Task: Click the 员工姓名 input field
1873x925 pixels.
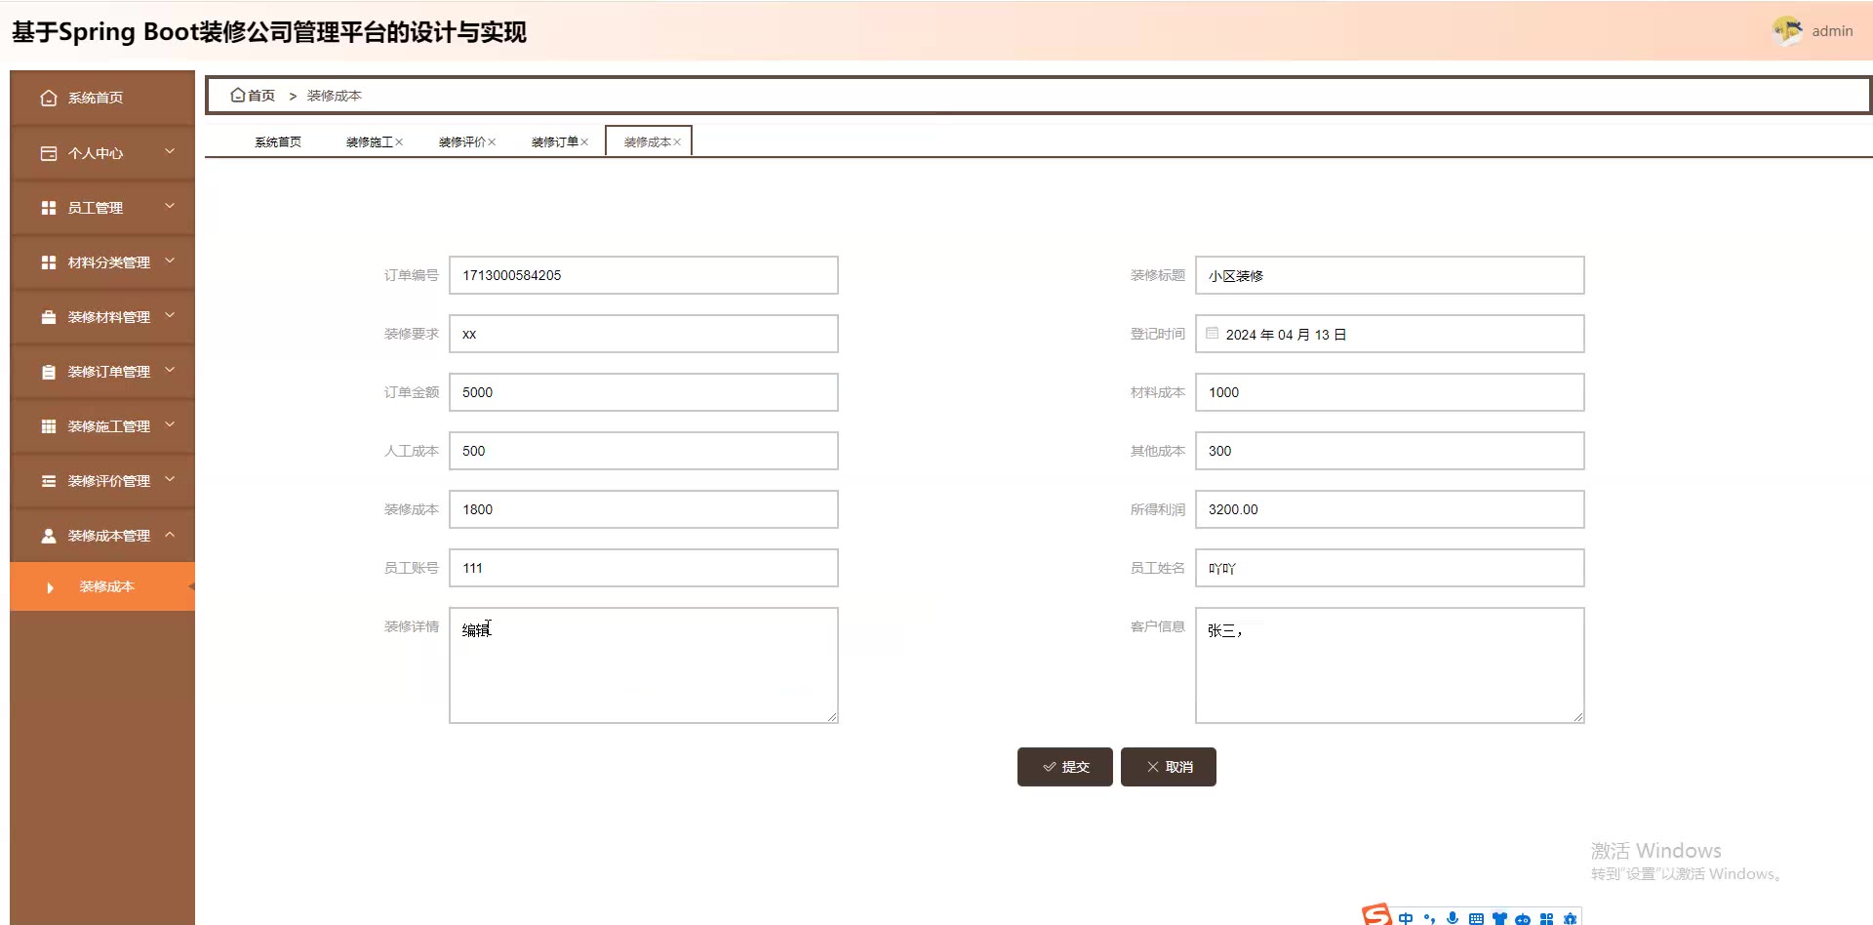Action: tap(1389, 568)
